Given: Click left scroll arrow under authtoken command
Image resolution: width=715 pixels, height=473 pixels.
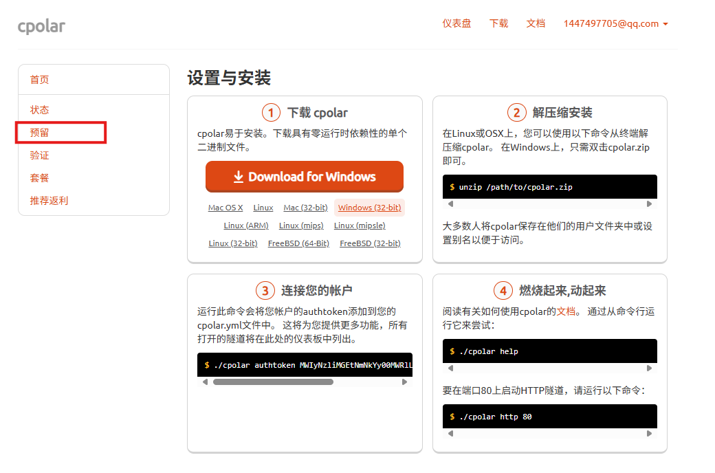Looking at the screenshot, I should pos(205,382).
